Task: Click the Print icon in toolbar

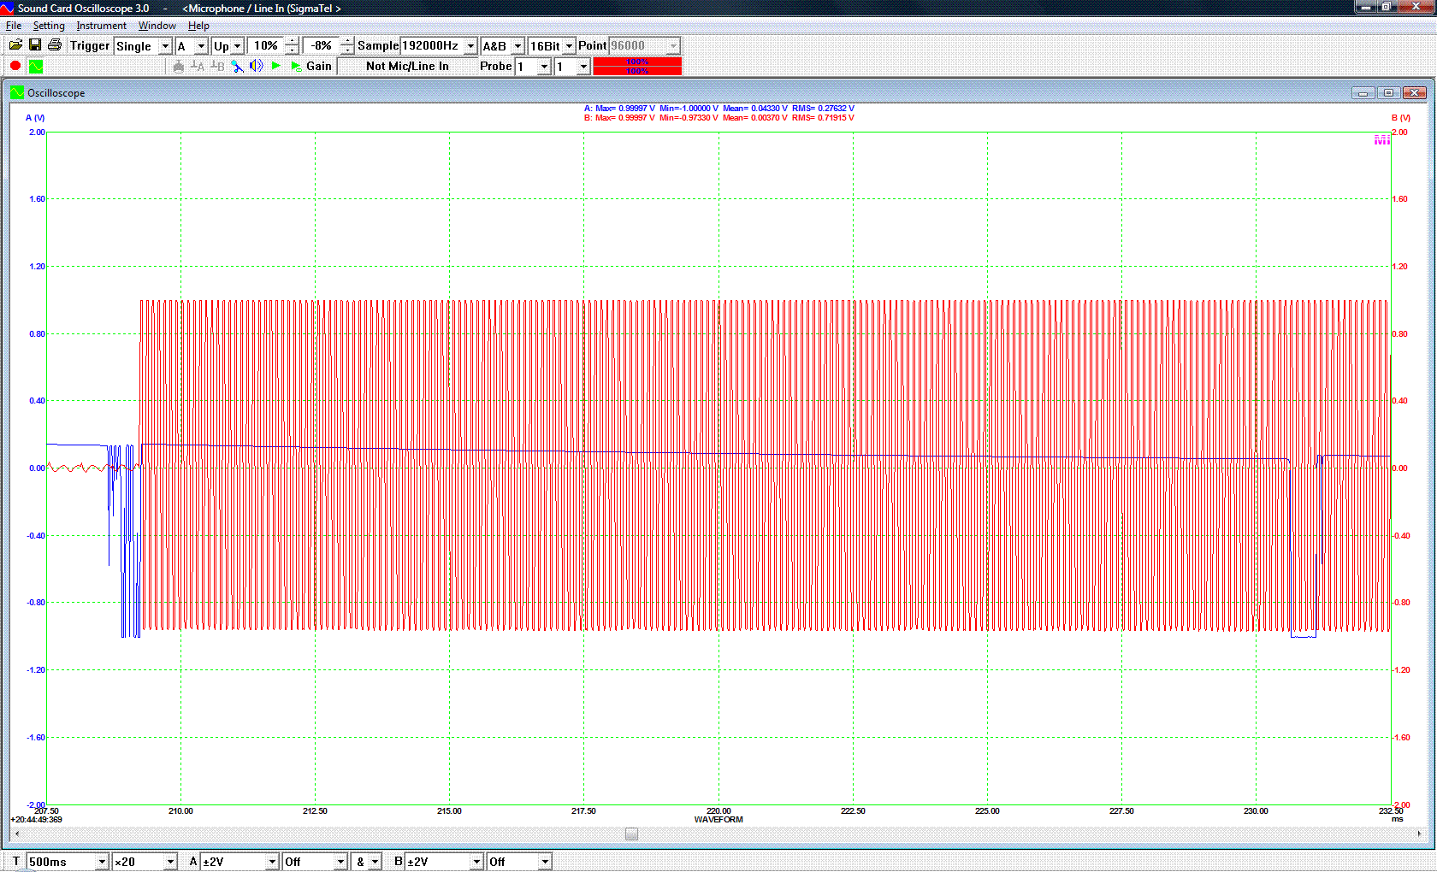Action: click(x=55, y=45)
